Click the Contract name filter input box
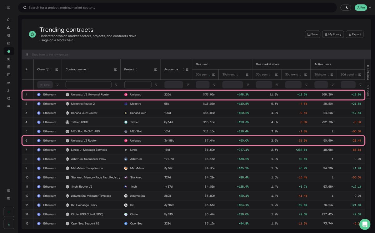Screen dimensions: 375x233 point(88,84)
